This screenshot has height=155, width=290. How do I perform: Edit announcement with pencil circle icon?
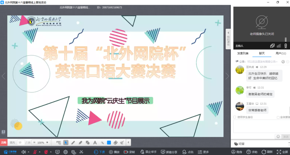[283, 62]
